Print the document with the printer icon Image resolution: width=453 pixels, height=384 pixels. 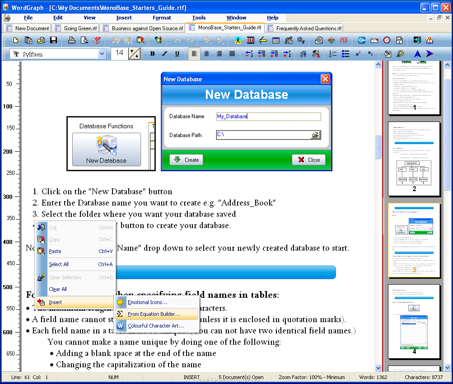72,40
